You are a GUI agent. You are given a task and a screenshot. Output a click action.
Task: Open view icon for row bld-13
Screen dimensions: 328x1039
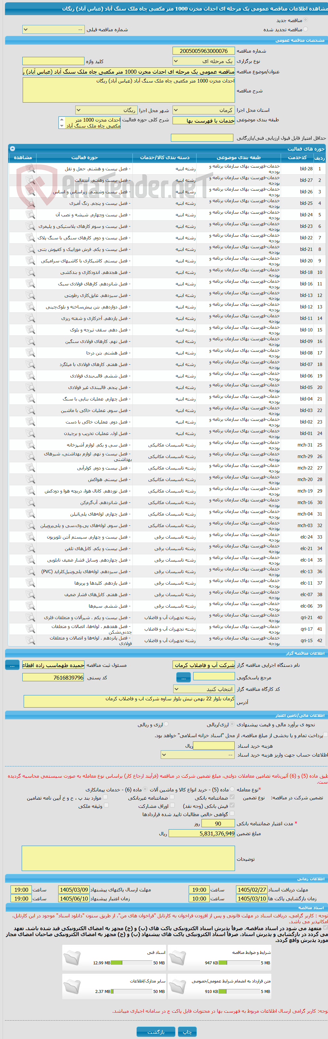(30, 295)
